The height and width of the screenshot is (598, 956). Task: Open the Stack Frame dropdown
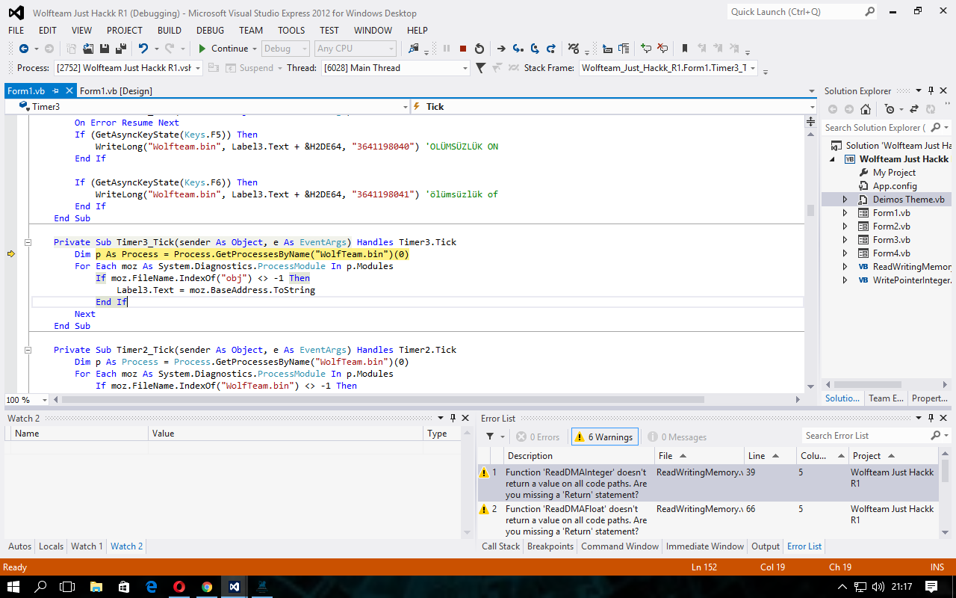tap(752, 68)
